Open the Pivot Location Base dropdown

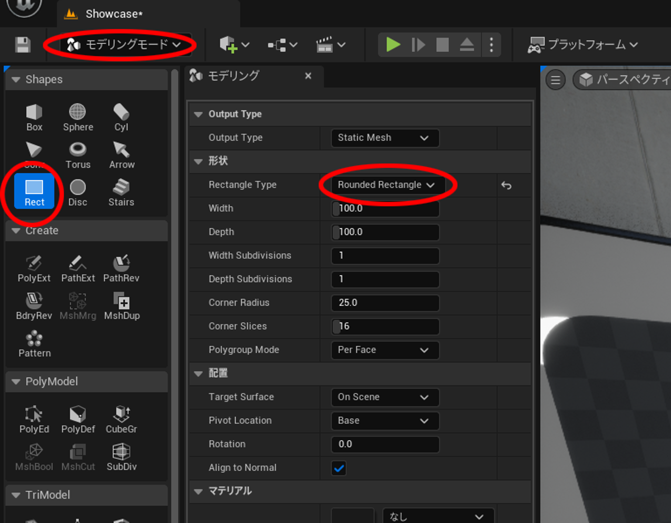point(385,421)
